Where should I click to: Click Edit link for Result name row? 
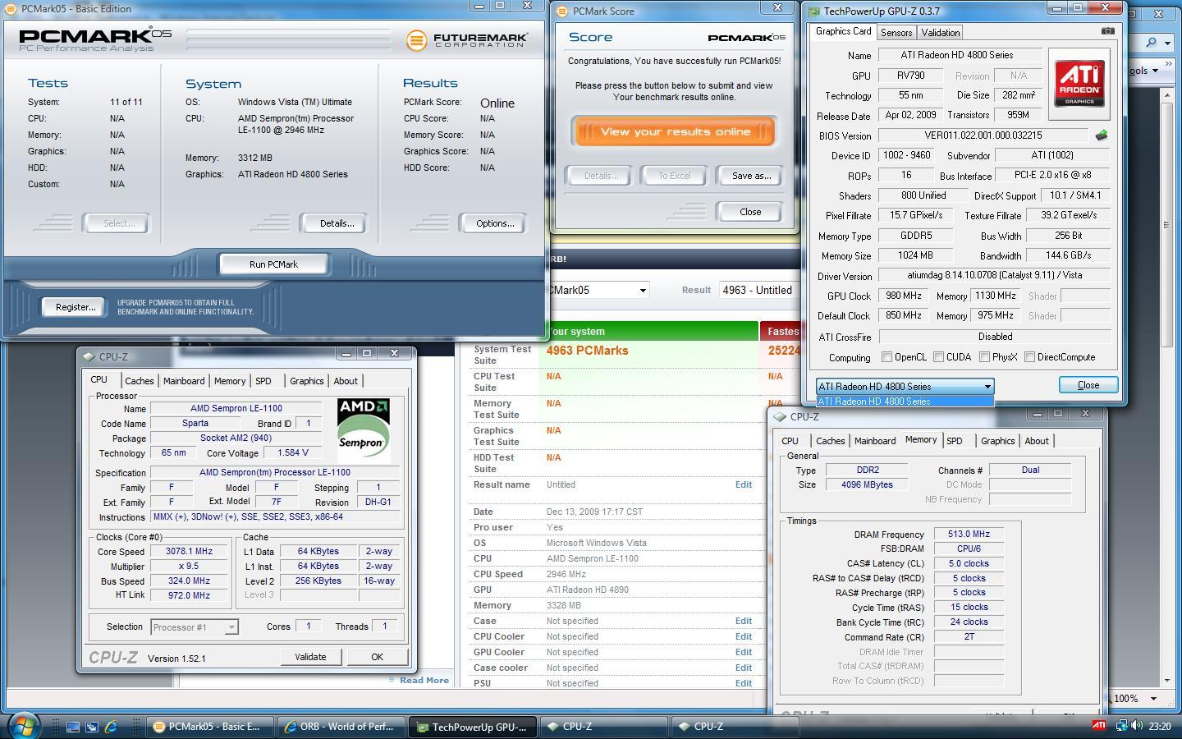(x=743, y=484)
